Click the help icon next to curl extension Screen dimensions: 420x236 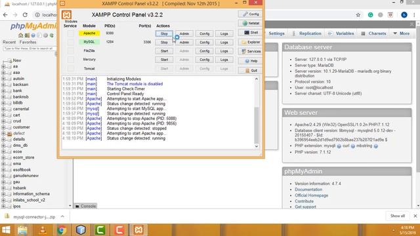[353, 146]
